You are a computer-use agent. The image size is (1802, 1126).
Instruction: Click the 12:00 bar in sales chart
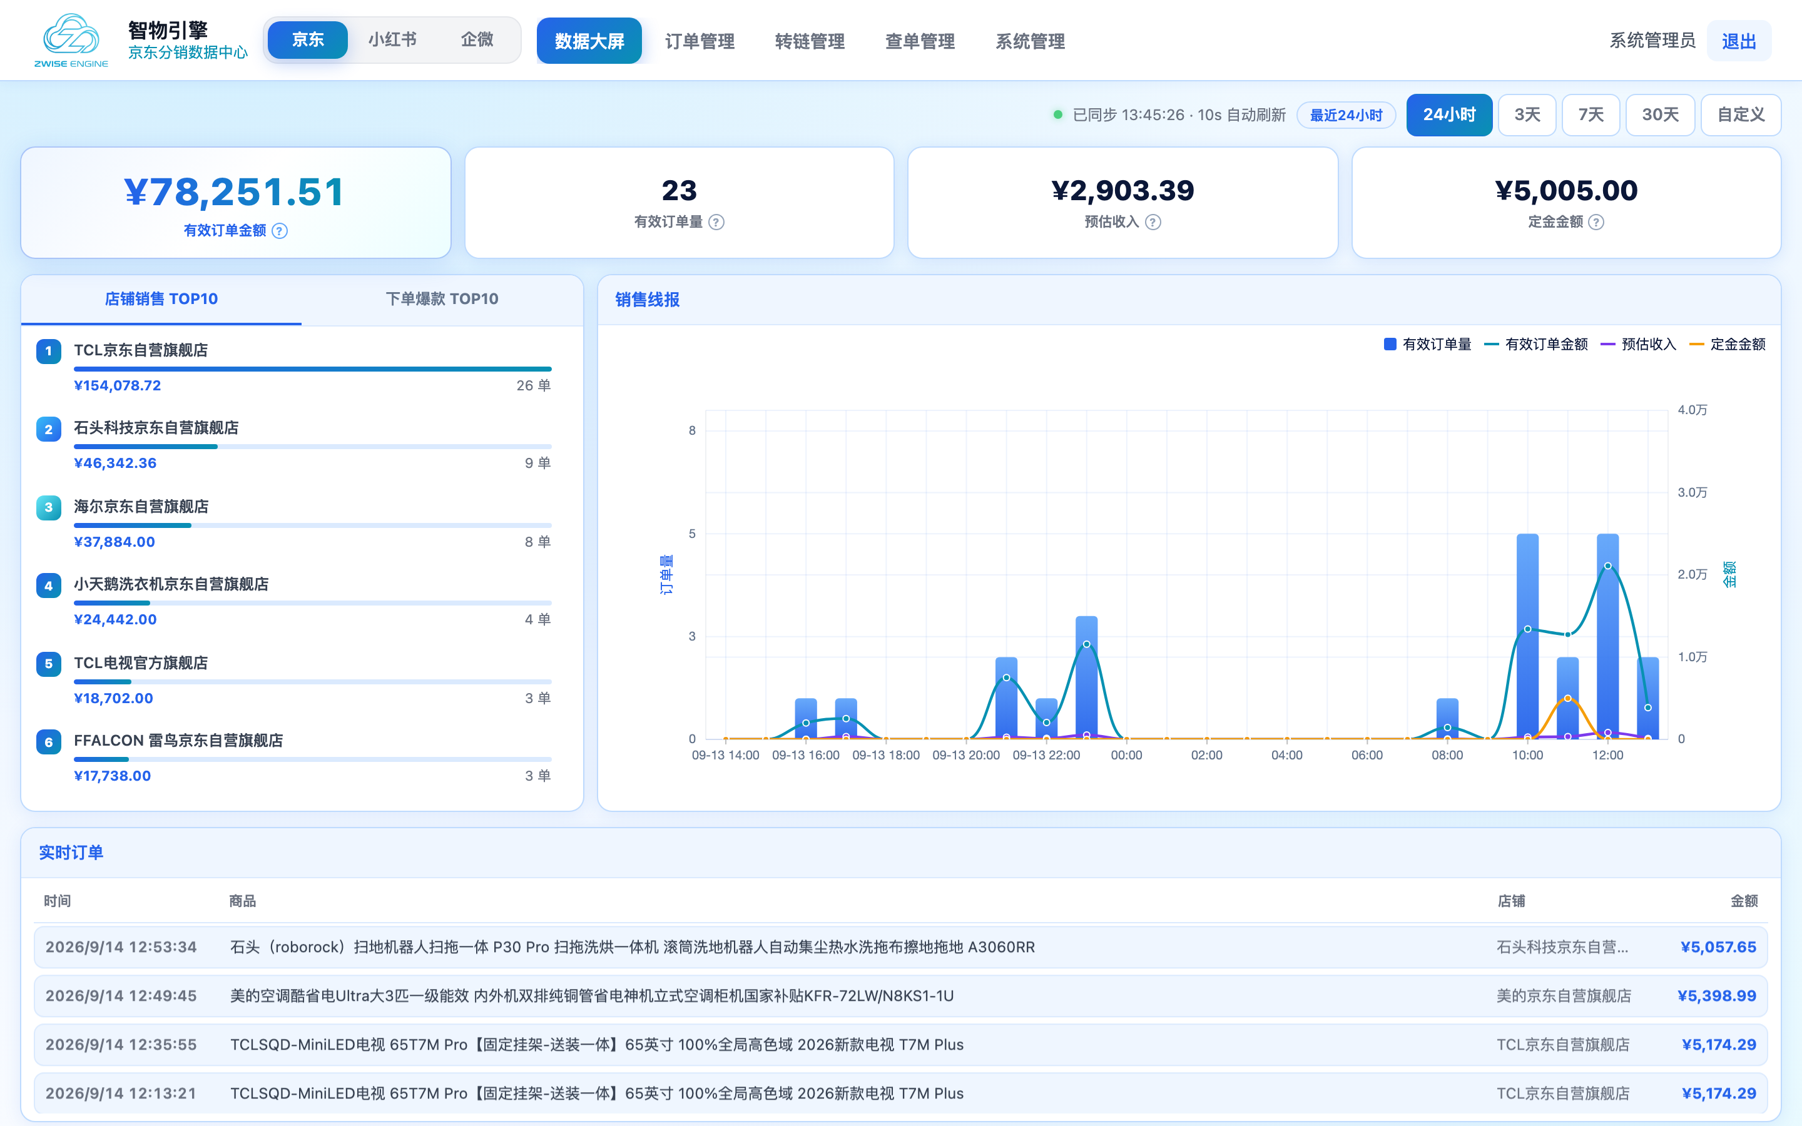(1607, 636)
